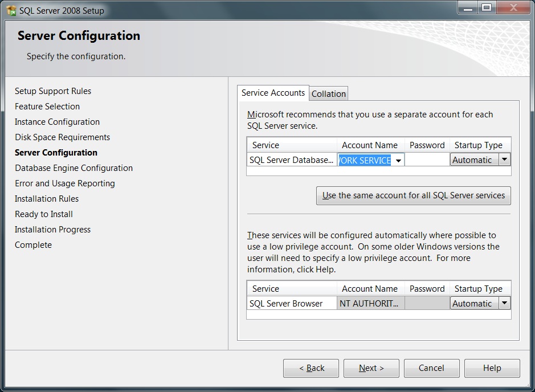Open Help for this setup page
The height and width of the screenshot is (392, 535).
click(x=492, y=368)
